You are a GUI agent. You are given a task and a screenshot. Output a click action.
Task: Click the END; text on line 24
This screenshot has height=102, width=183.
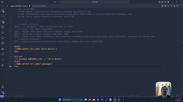[17, 67]
